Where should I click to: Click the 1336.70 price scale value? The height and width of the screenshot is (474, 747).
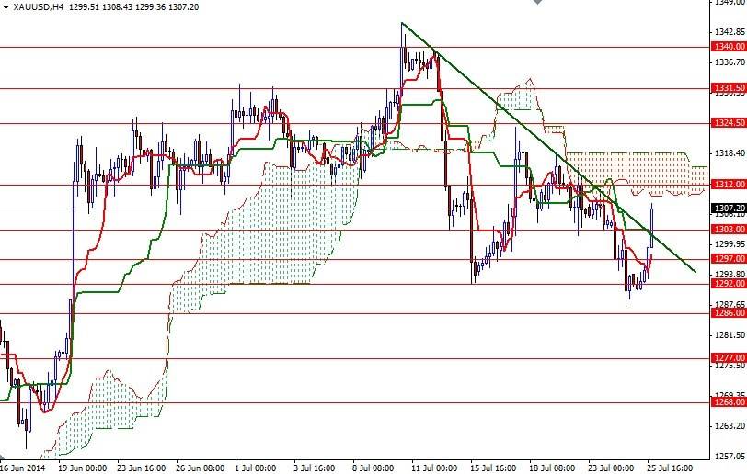pos(730,62)
